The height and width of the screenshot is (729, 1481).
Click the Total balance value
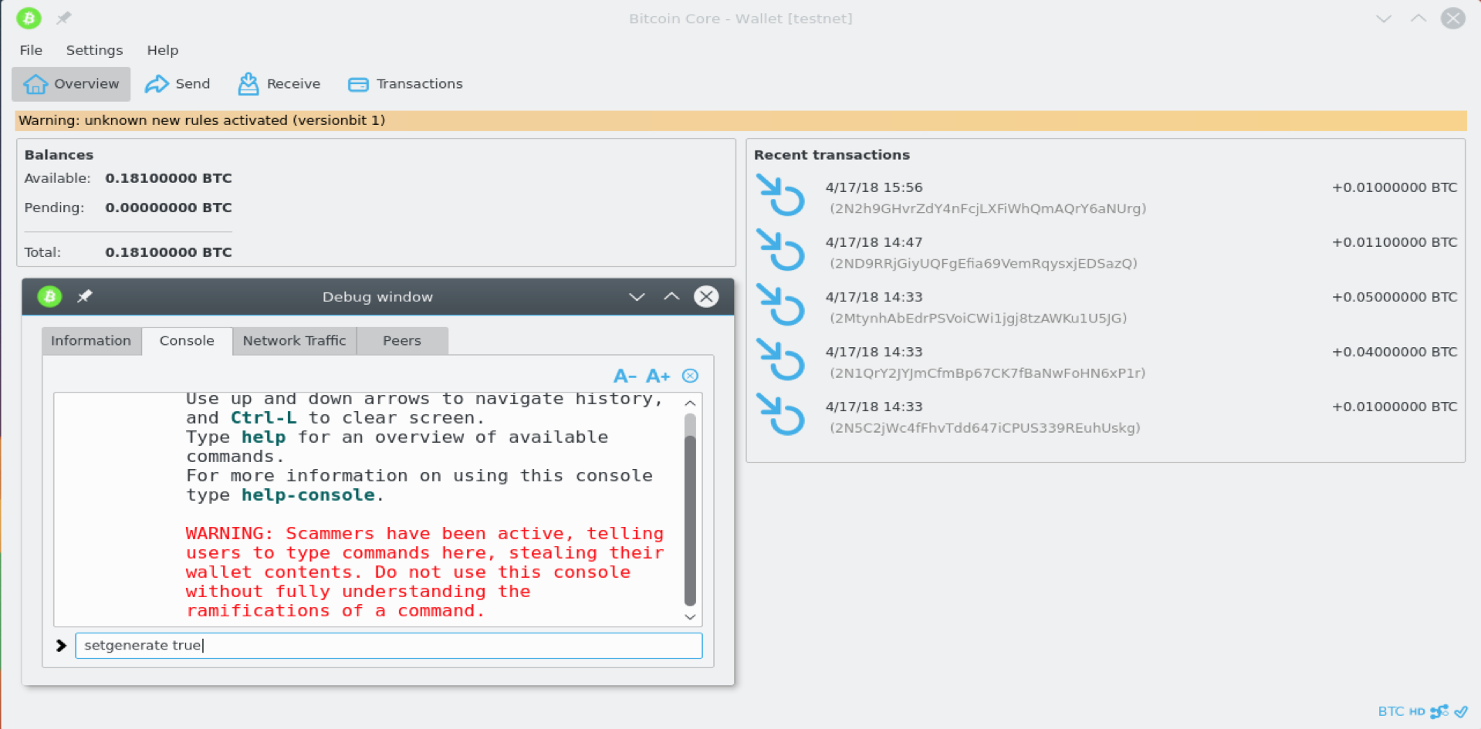click(168, 252)
